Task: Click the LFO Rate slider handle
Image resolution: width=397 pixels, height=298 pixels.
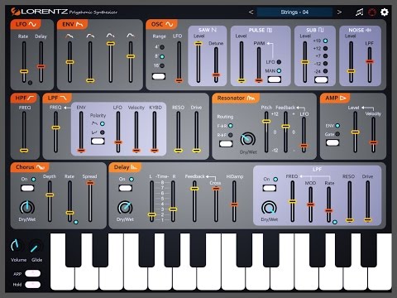Action: point(24,71)
